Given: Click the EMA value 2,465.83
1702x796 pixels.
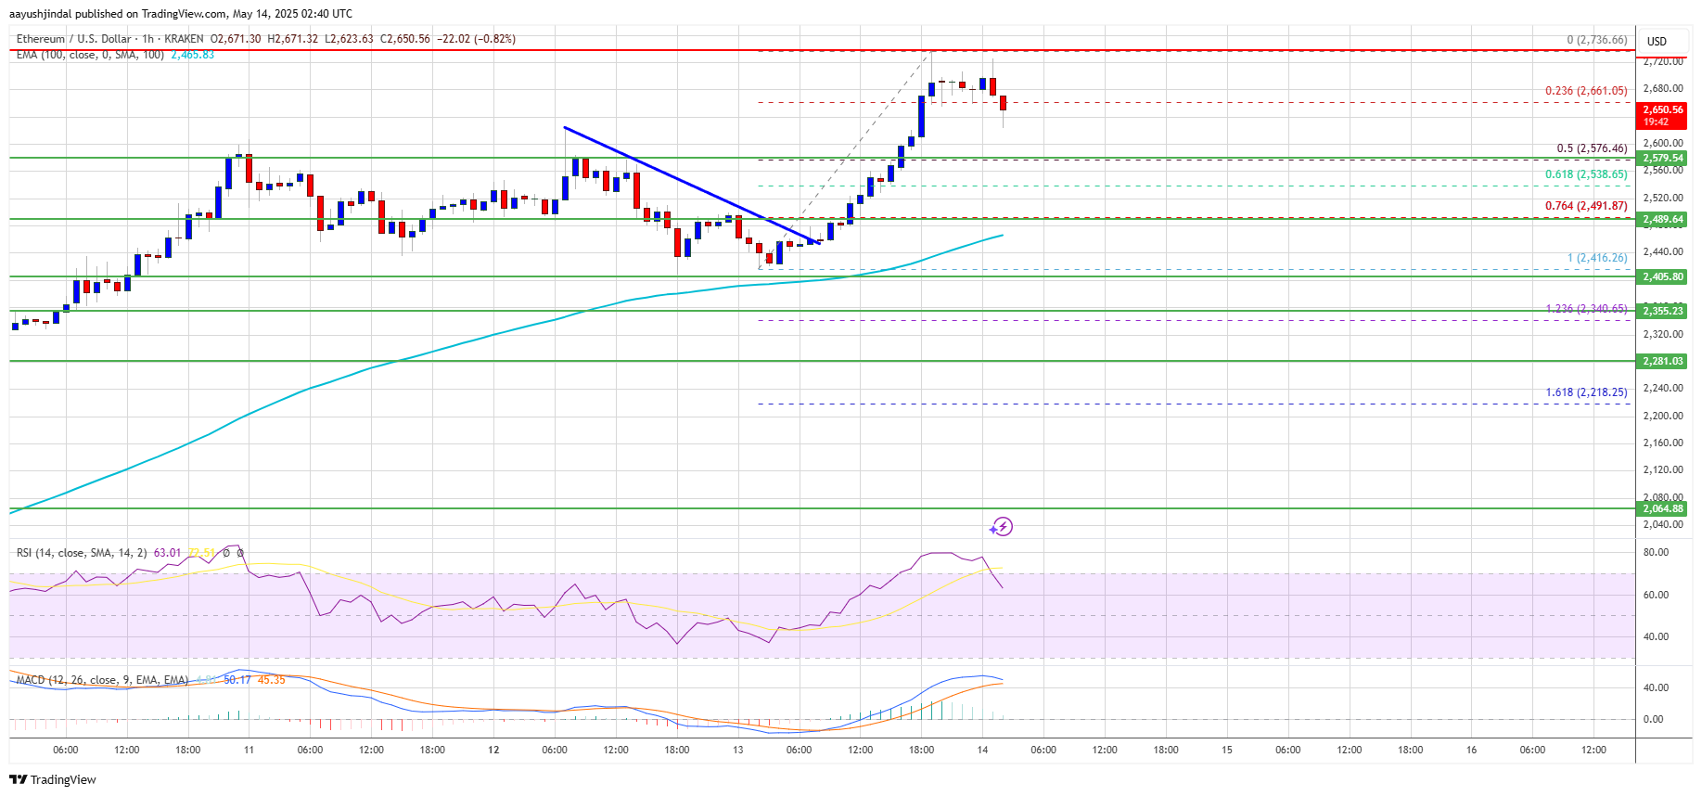Looking at the screenshot, I should (192, 55).
